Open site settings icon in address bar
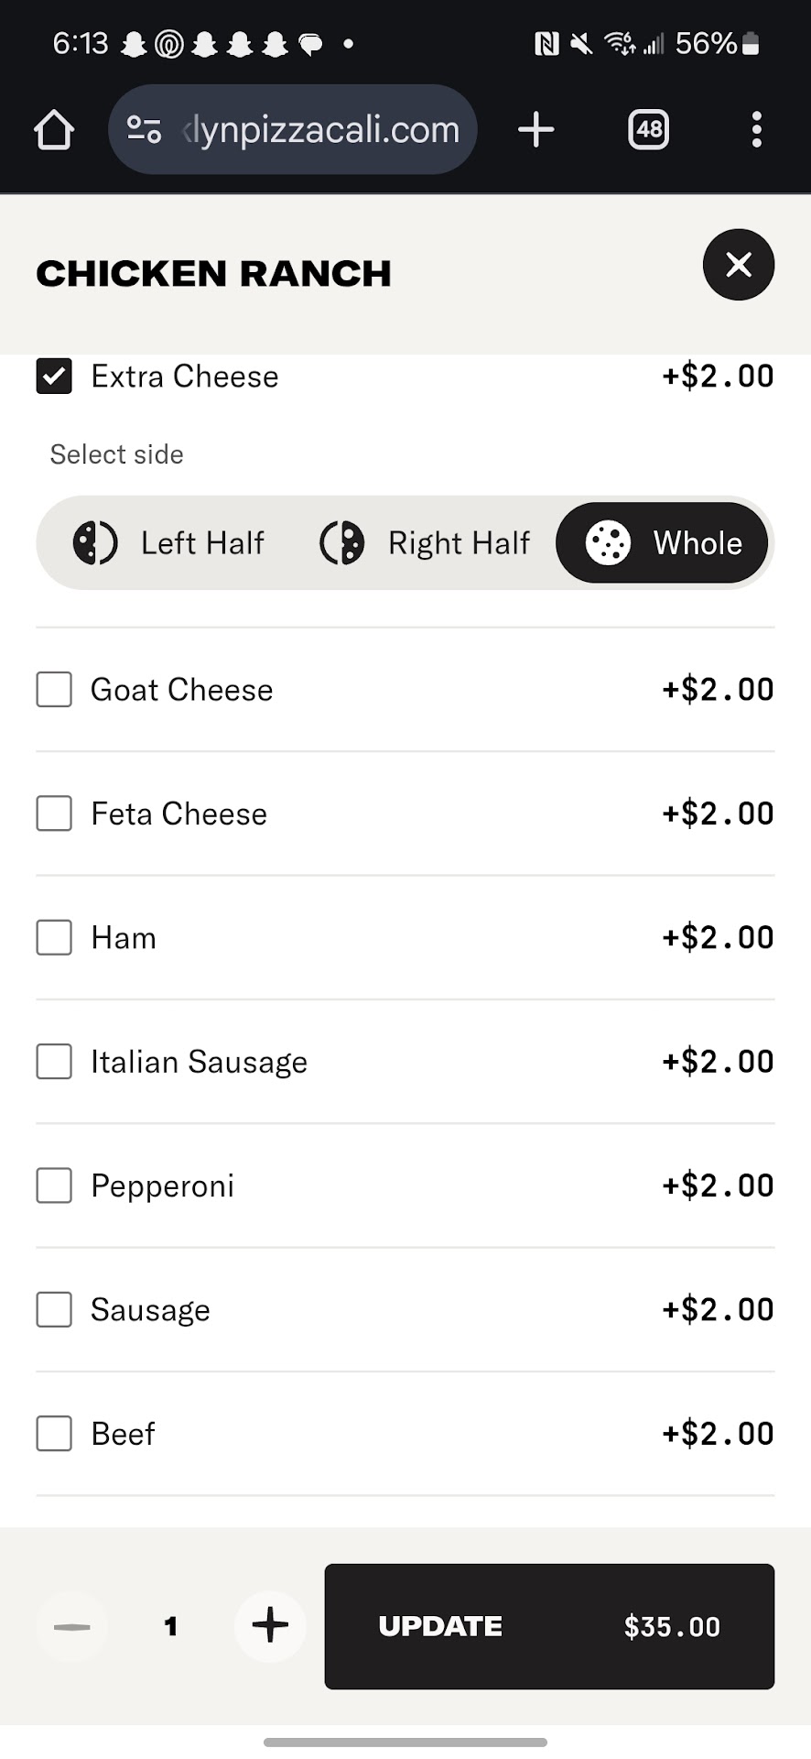The image size is (811, 1759). click(x=144, y=129)
